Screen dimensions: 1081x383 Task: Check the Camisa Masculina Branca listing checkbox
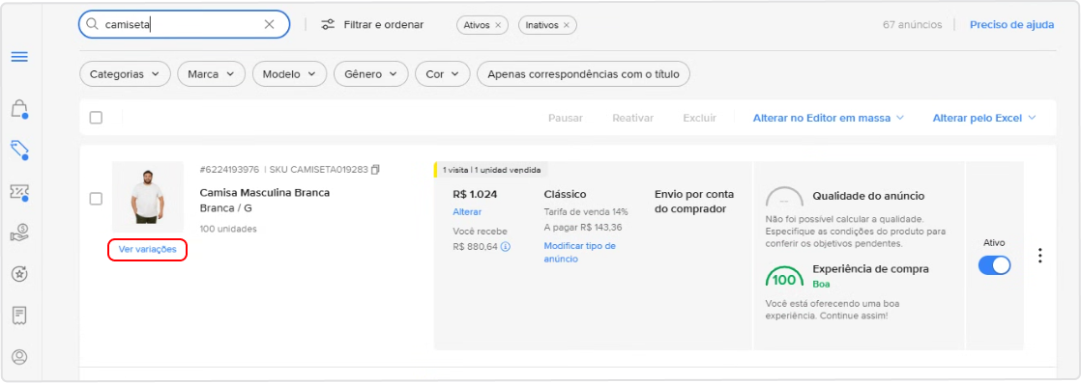[96, 199]
